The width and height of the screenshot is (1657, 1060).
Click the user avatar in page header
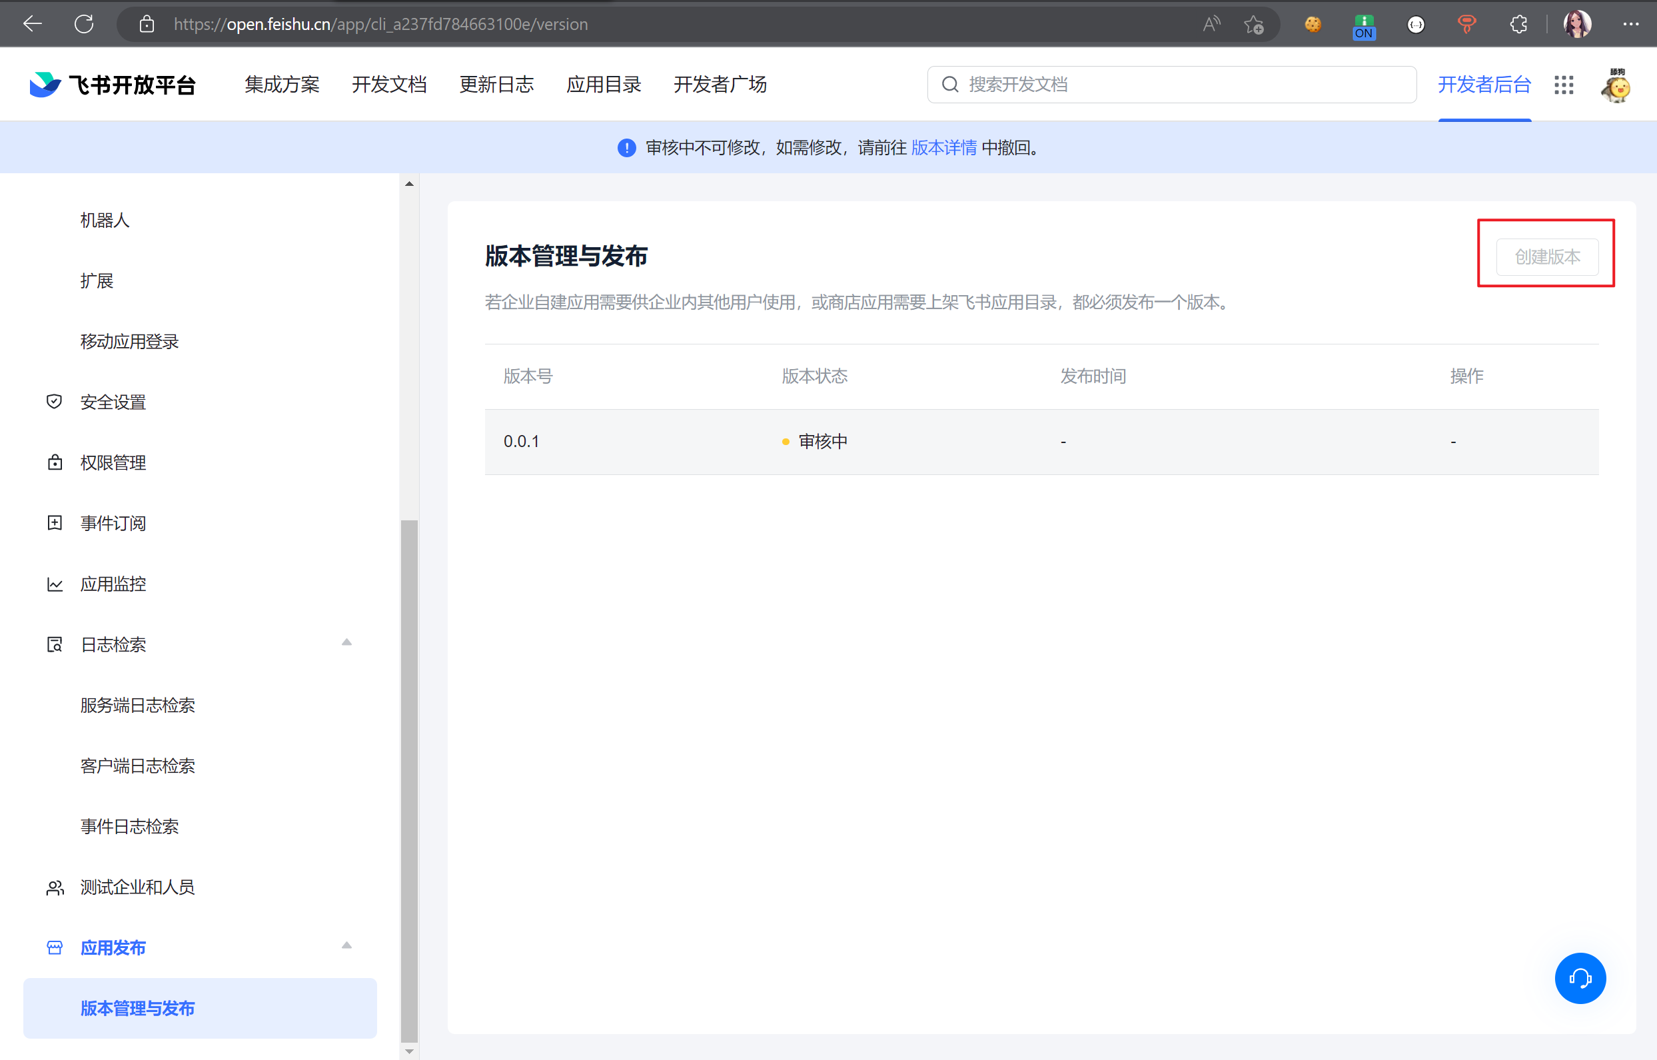[x=1615, y=86]
